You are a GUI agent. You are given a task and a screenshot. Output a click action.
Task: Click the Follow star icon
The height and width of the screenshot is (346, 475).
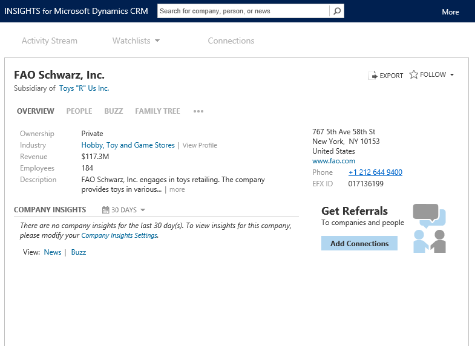pyautogui.click(x=413, y=74)
